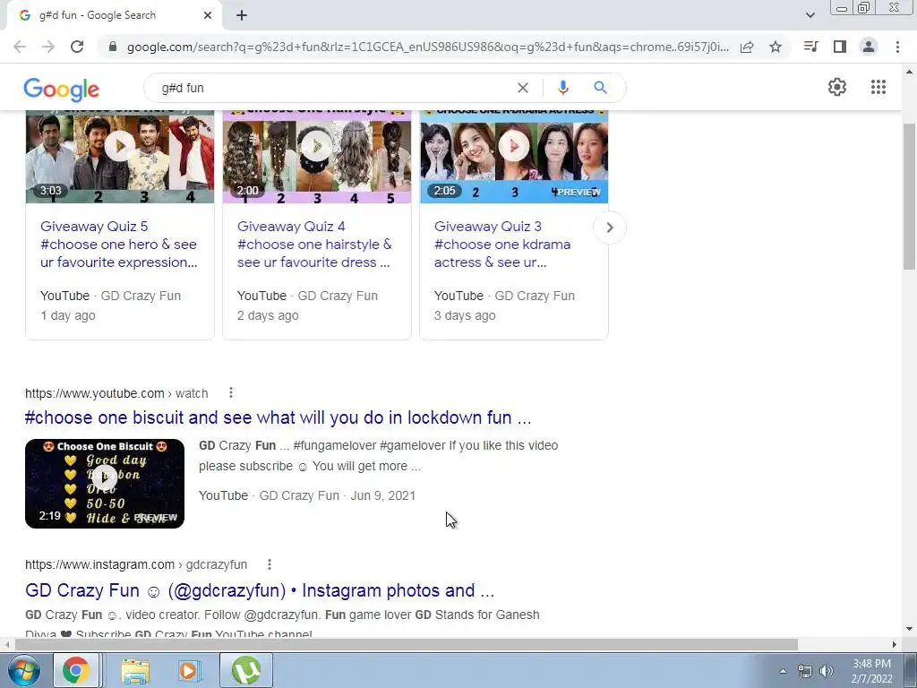The width and height of the screenshot is (917, 688).
Task: Close the 'g#d fun - Google Search' tab
Action: [208, 15]
